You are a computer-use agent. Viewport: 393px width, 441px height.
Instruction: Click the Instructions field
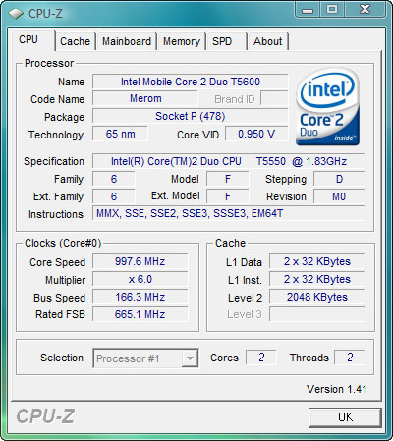click(x=229, y=213)
